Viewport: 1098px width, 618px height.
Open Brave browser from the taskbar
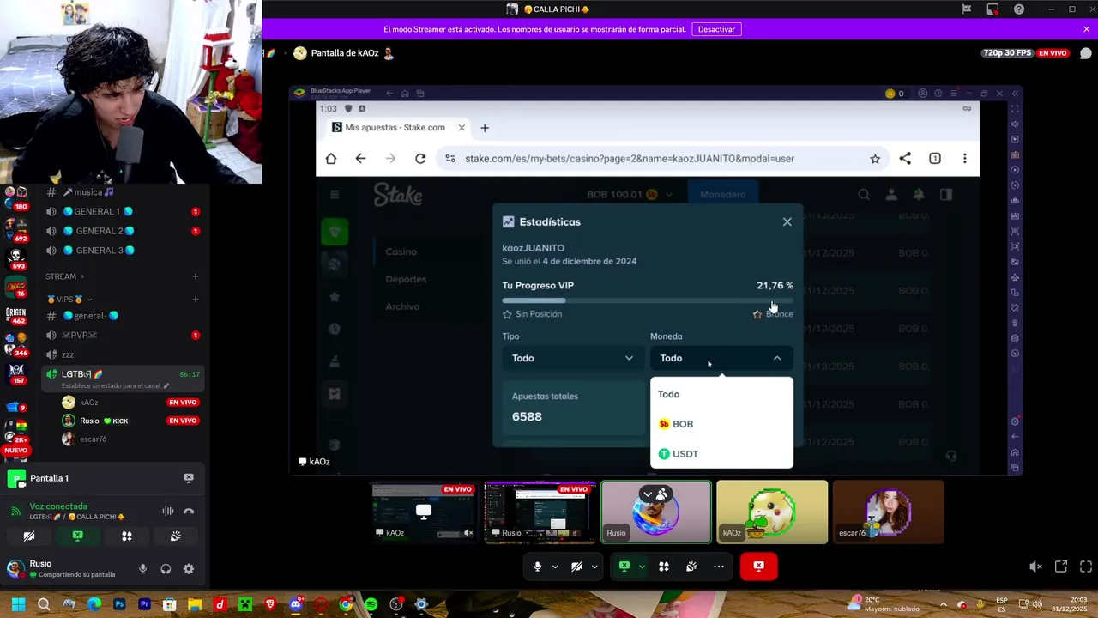270,604
